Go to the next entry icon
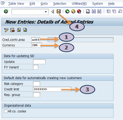This screenshot has width=123, height=120. click(25, 30)
